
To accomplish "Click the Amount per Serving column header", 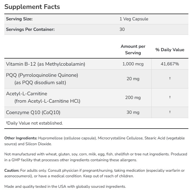I will (133, 49).
